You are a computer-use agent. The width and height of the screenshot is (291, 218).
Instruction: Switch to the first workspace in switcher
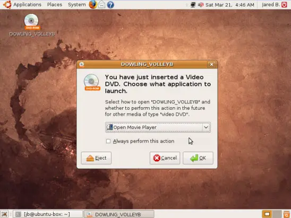click(267, 214)
